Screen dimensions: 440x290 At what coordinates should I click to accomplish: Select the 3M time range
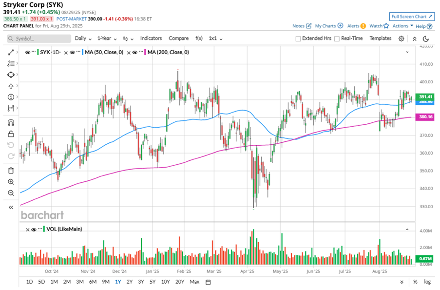click(x=80, y=282)
